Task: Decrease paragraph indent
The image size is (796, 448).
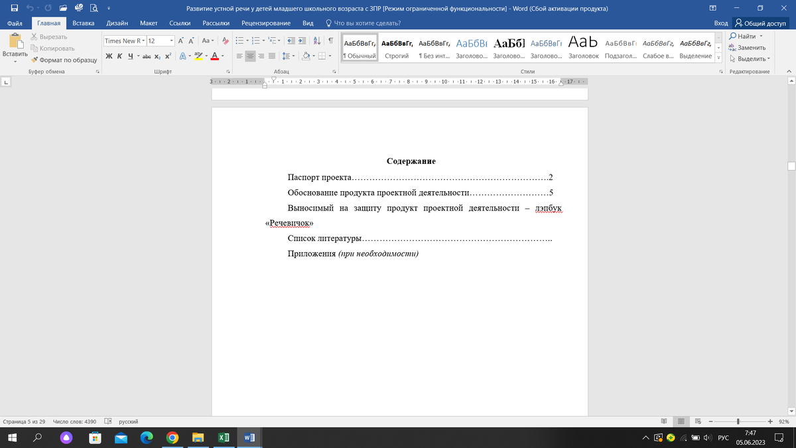Action: point(291,40)
